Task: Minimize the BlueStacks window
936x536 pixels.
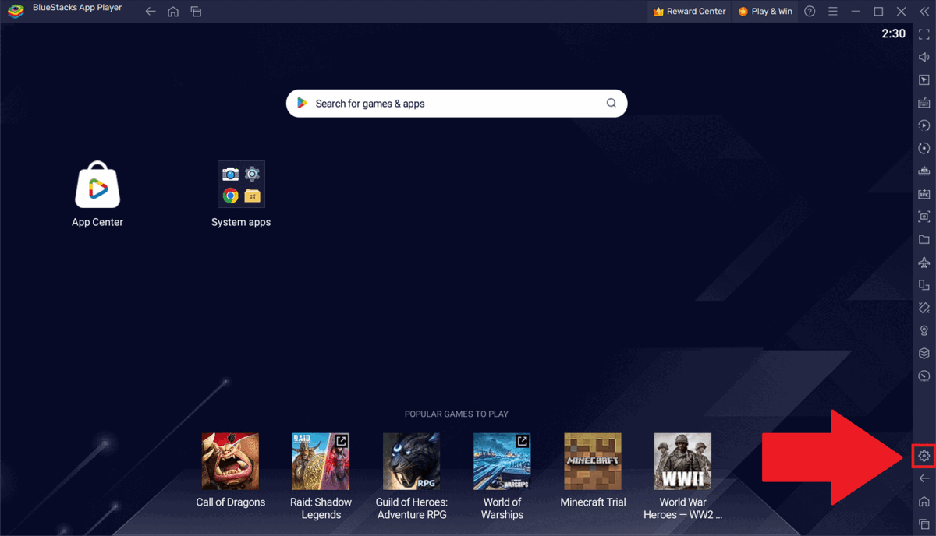Action: (856, 12)
